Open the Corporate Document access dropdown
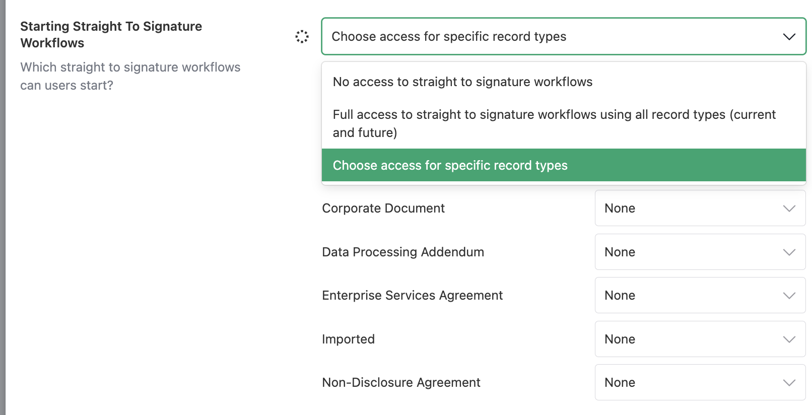The width and height of the screenshot is (812, 415). (700, 208)
